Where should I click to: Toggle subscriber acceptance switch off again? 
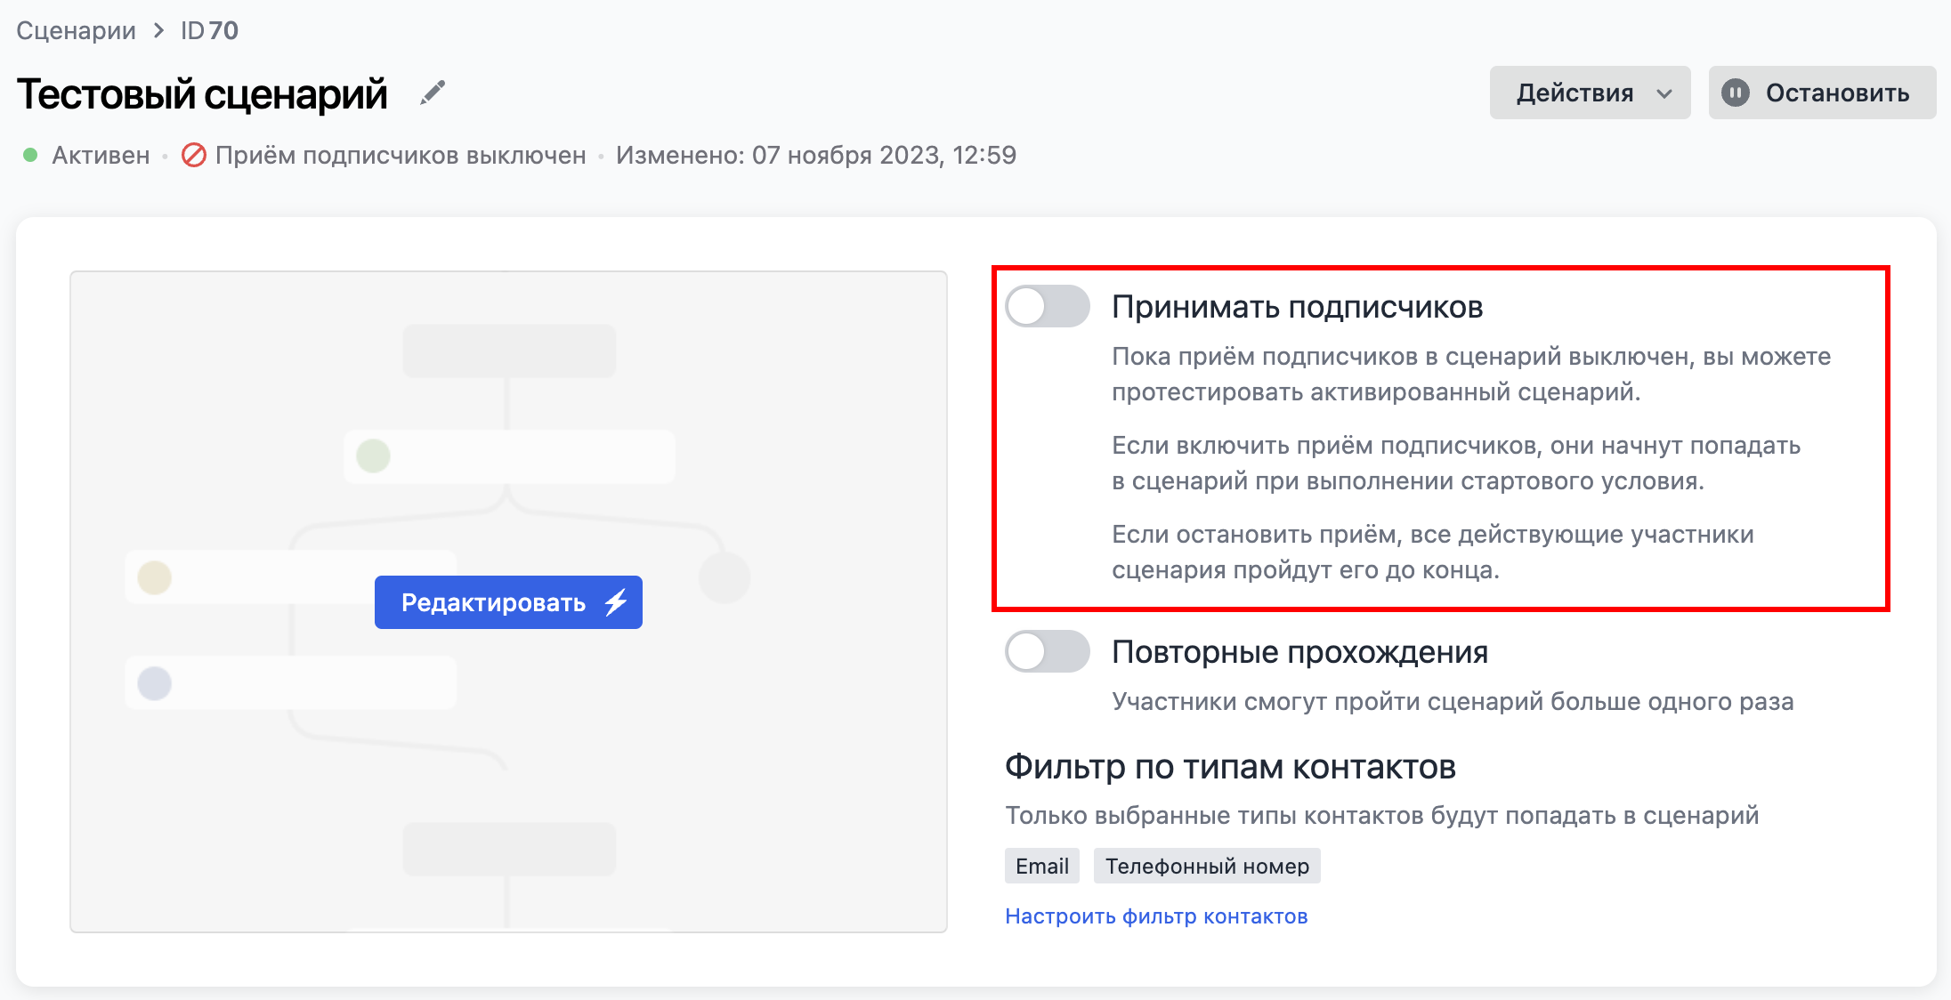click(x=1048, y=306)
